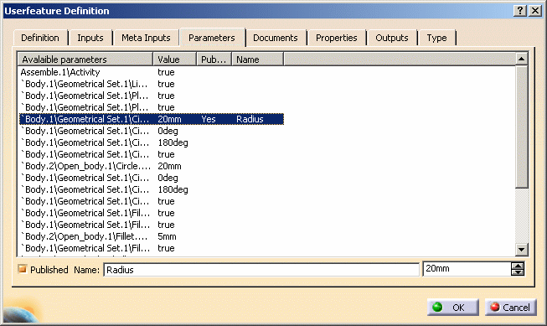The width and height of the screenshot is (547, 326).
Task: Click the help question mark icon
Action: point(520,11)
